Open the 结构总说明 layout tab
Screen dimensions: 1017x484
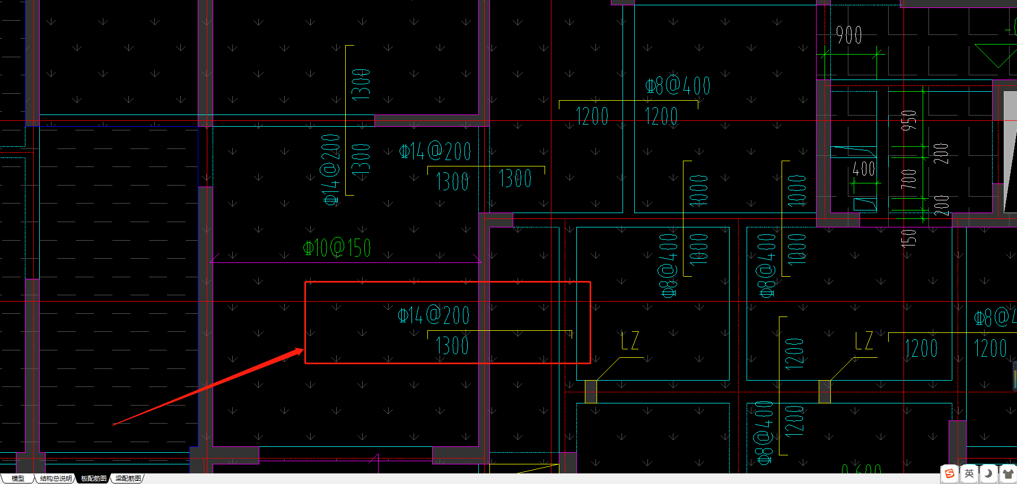56,478
